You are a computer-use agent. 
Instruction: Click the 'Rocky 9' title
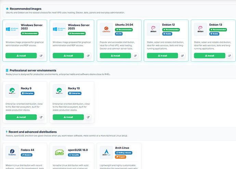coord(26,88)
